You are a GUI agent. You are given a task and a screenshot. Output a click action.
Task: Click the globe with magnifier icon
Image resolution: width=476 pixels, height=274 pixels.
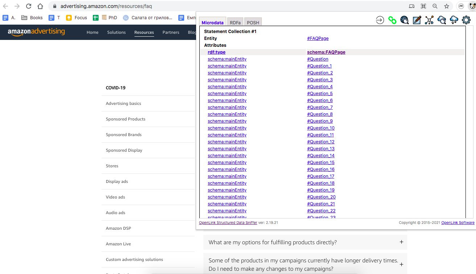(405, 20)
